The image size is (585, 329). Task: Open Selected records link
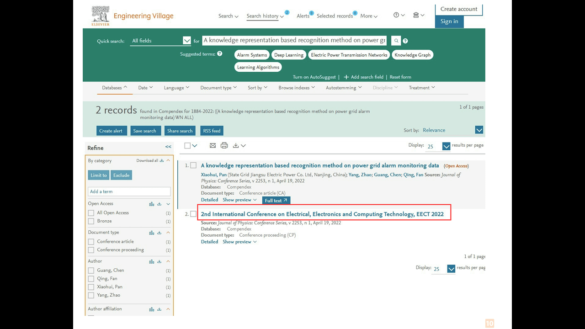point(335,16)
